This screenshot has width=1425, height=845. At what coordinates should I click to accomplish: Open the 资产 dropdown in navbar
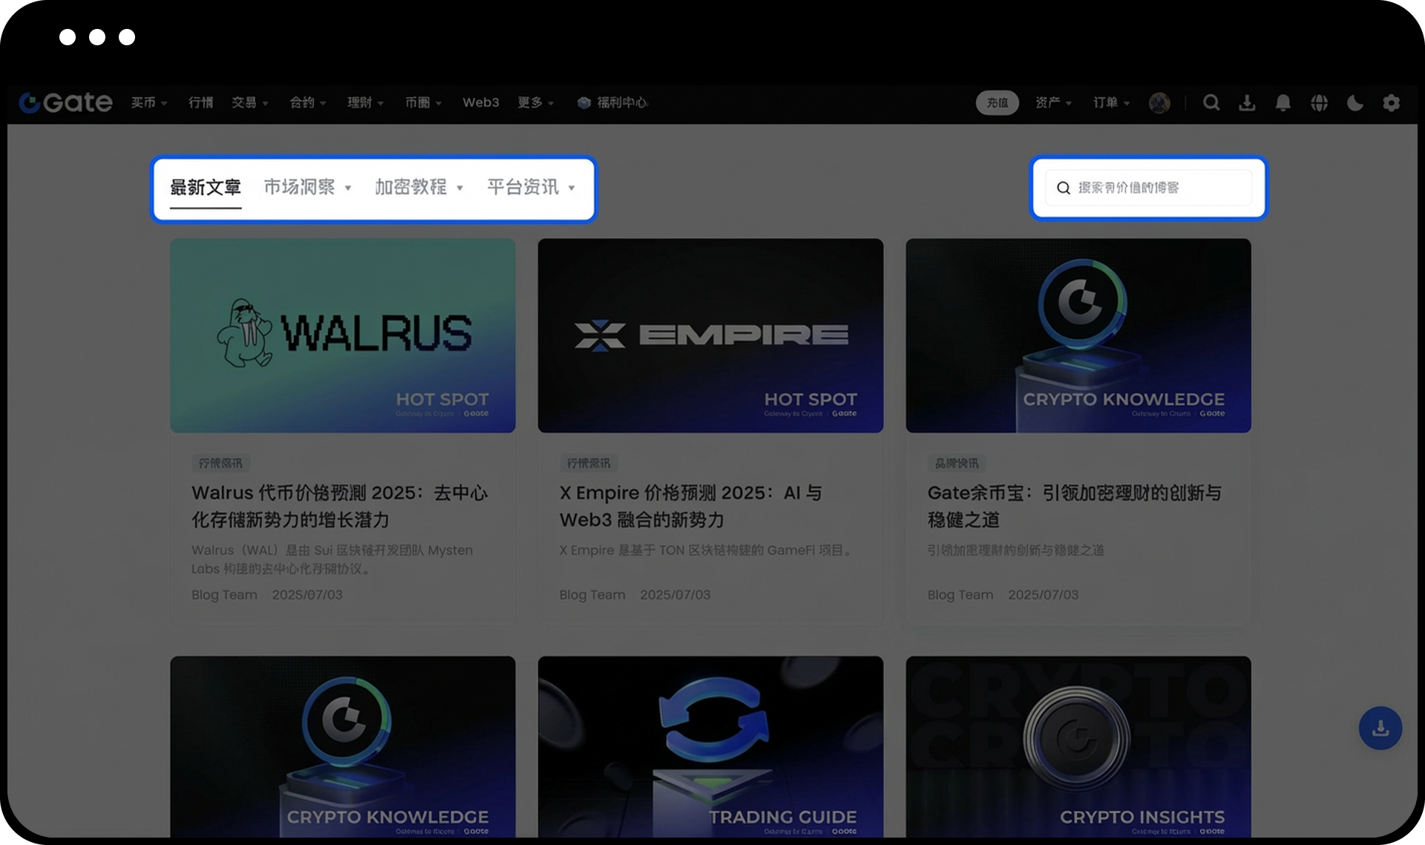coord(1053,102)
